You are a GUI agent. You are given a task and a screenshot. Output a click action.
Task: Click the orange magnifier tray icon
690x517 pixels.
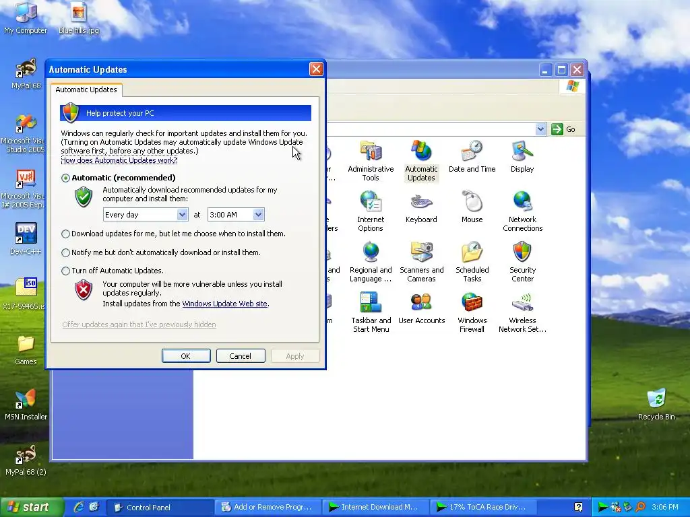(x=640, y=508)
